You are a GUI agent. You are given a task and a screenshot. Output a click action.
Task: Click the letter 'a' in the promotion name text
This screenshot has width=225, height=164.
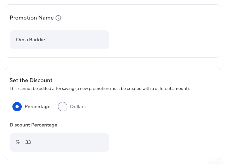tap(27, 40)
